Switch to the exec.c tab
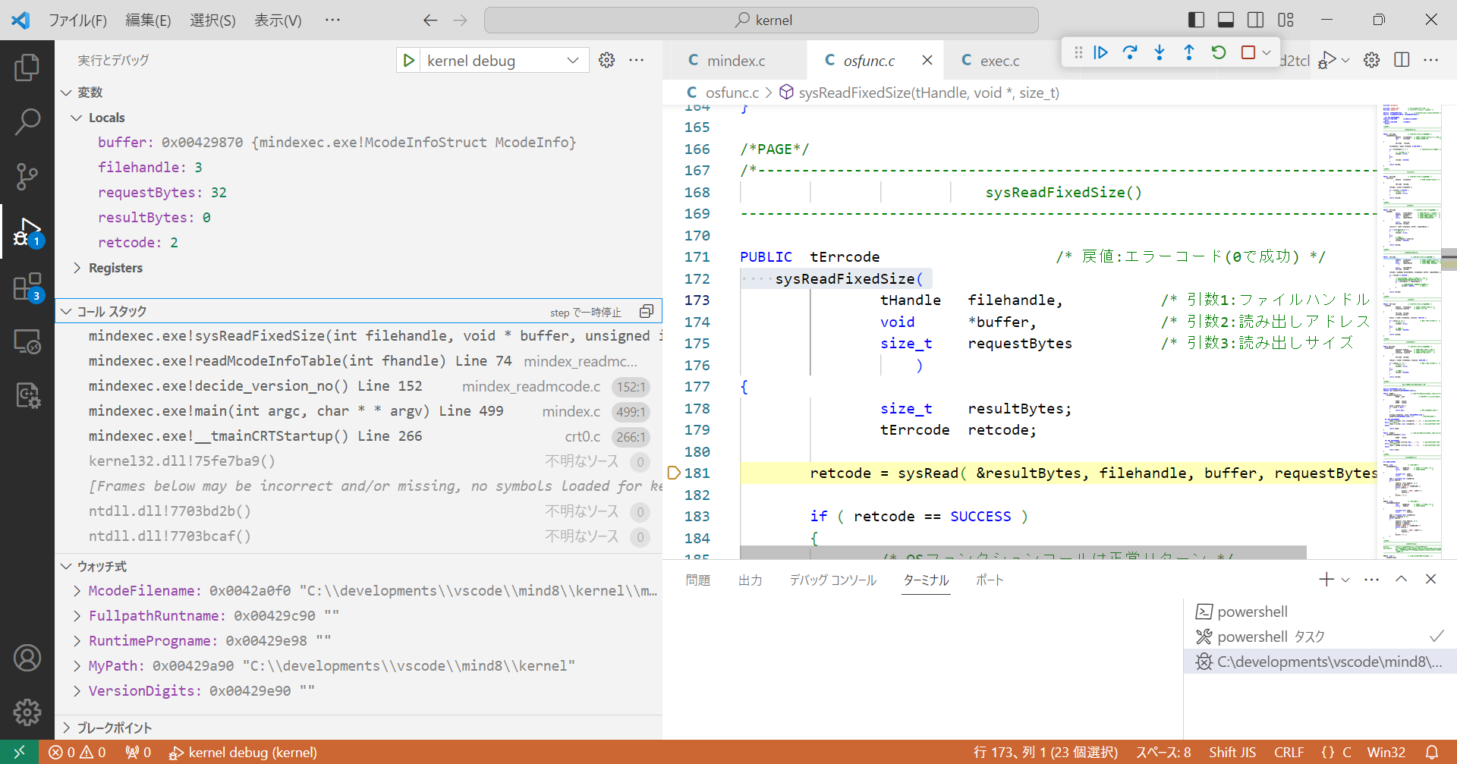The image size is (1457, 764). click(999, 61)
